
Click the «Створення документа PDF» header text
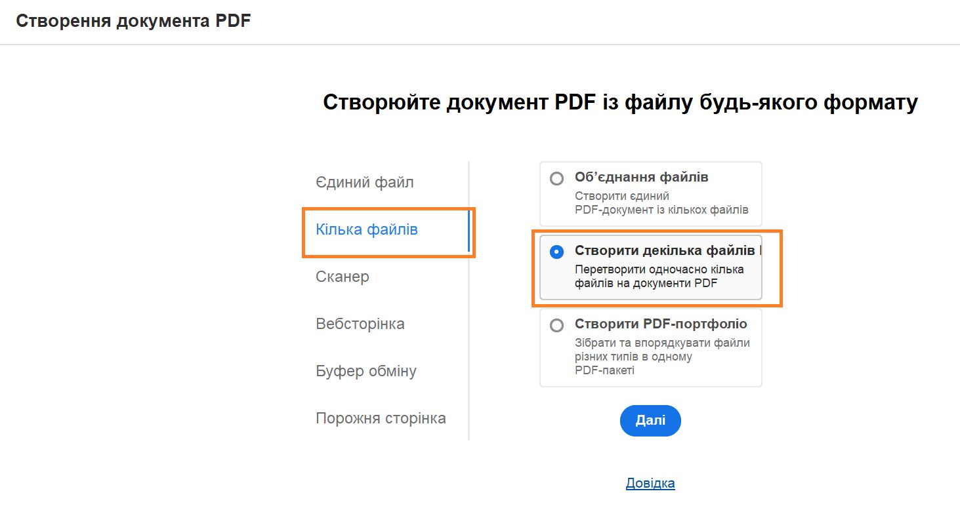click(x=133, y=20)
